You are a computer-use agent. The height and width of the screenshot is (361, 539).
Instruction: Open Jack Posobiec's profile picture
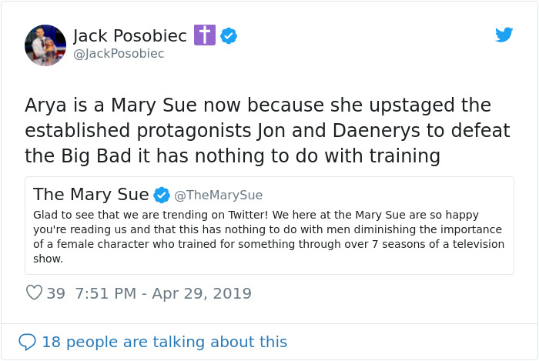tap(45, 45)
